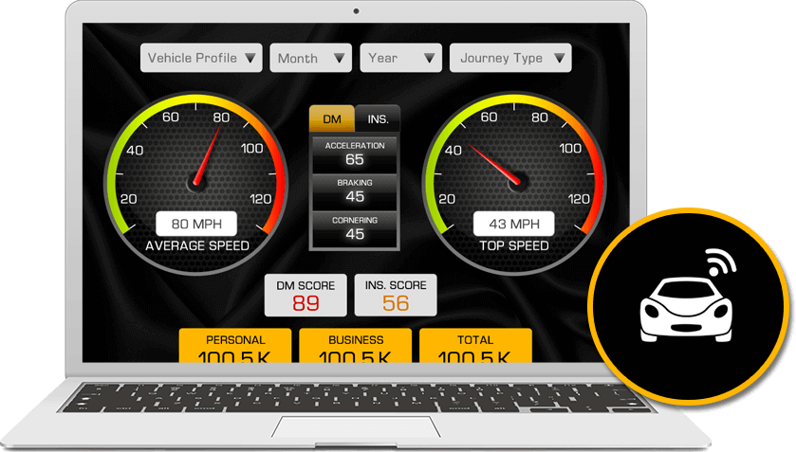This screenshot has height=452, width=796.
Task: Click the DM Score 89 box
Action: [305, 295]
